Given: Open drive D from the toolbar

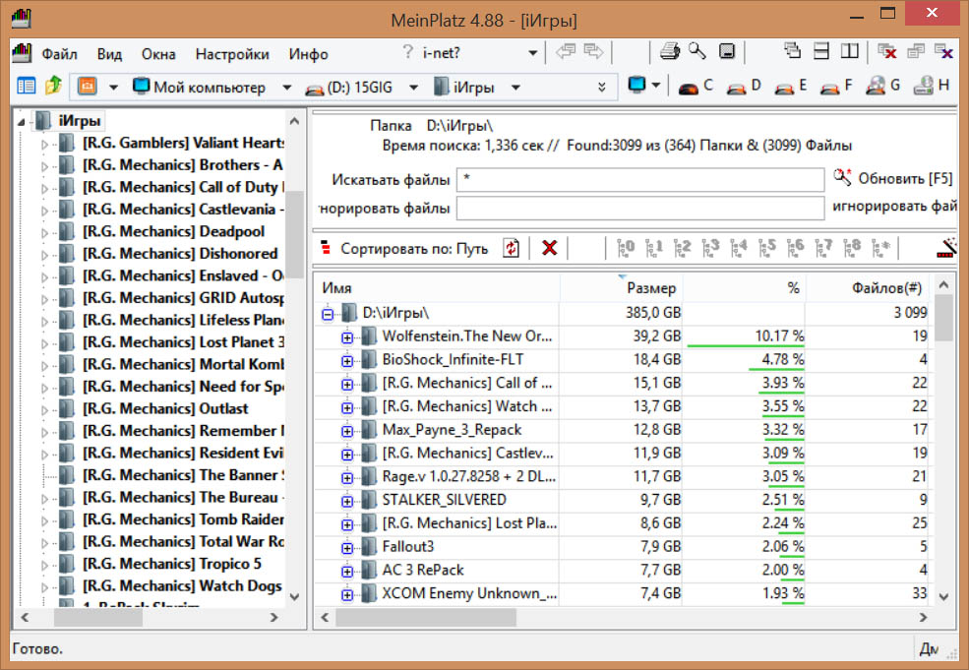Looking at the screenshot, I should [743, 86].
